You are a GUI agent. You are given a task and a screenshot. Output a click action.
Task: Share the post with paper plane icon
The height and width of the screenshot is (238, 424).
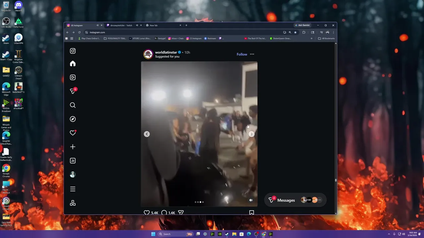click(181, 213)
